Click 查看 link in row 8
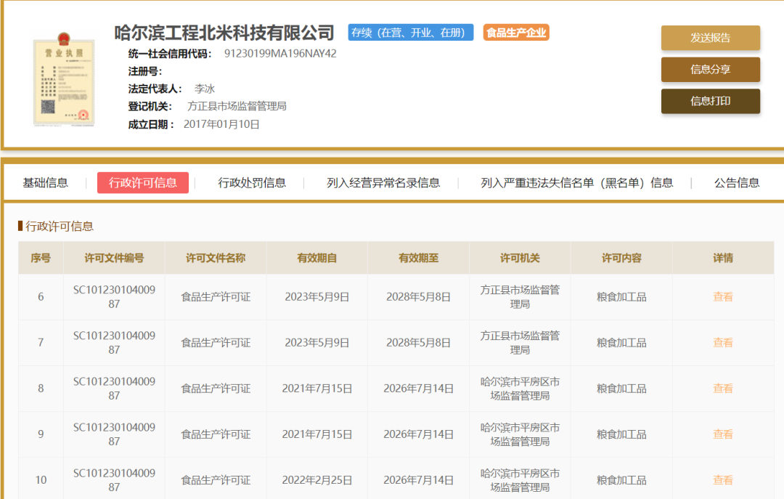Image resolution: width=784 pixels, height=499 pixels. tap(722, 389)
